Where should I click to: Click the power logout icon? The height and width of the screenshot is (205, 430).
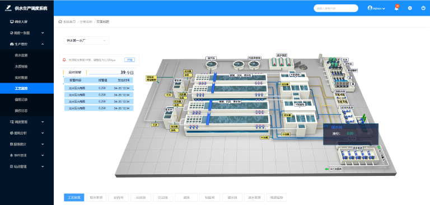click(423, 8)
